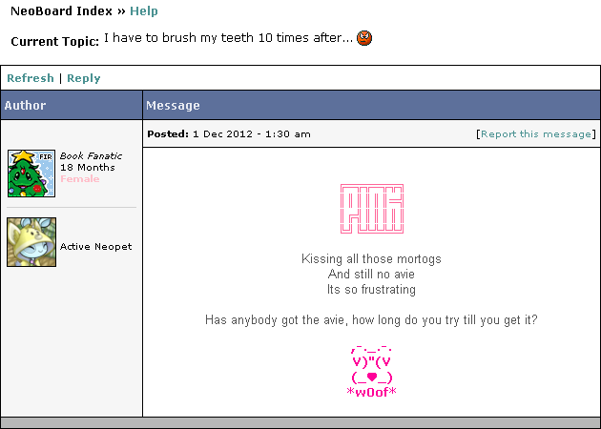Click the 'Kissing all those mortogs' line
Image resolution: width=601 pixels, height=429 pixels.
pyautogui.click(x=371, y=258)
